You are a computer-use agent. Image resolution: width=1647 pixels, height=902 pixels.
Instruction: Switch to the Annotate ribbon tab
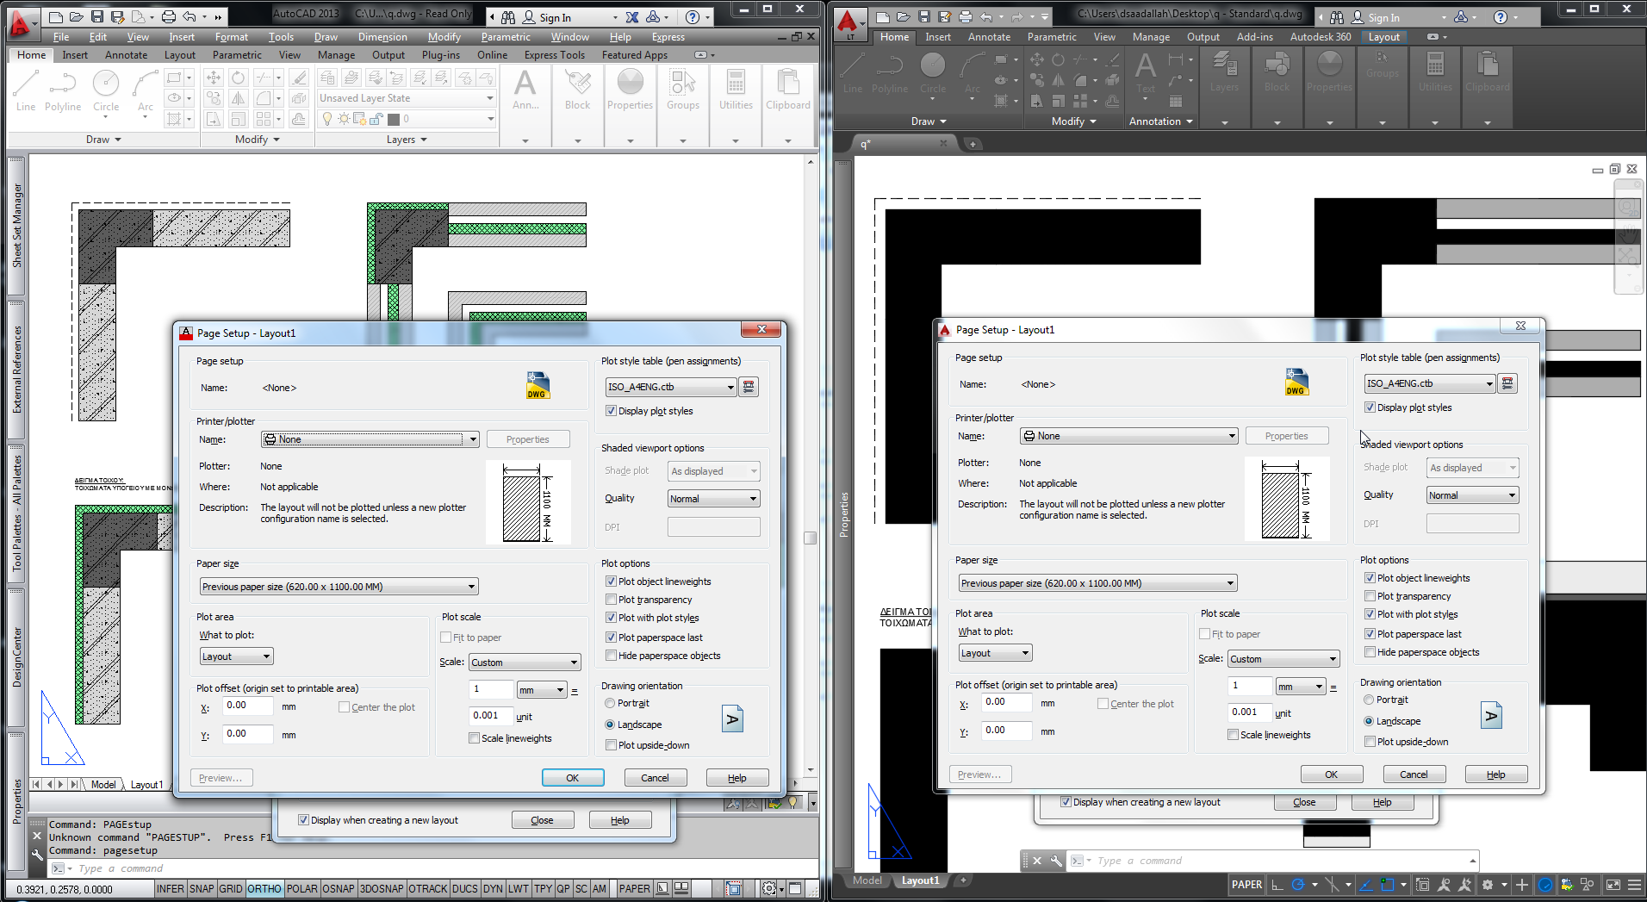126,54
